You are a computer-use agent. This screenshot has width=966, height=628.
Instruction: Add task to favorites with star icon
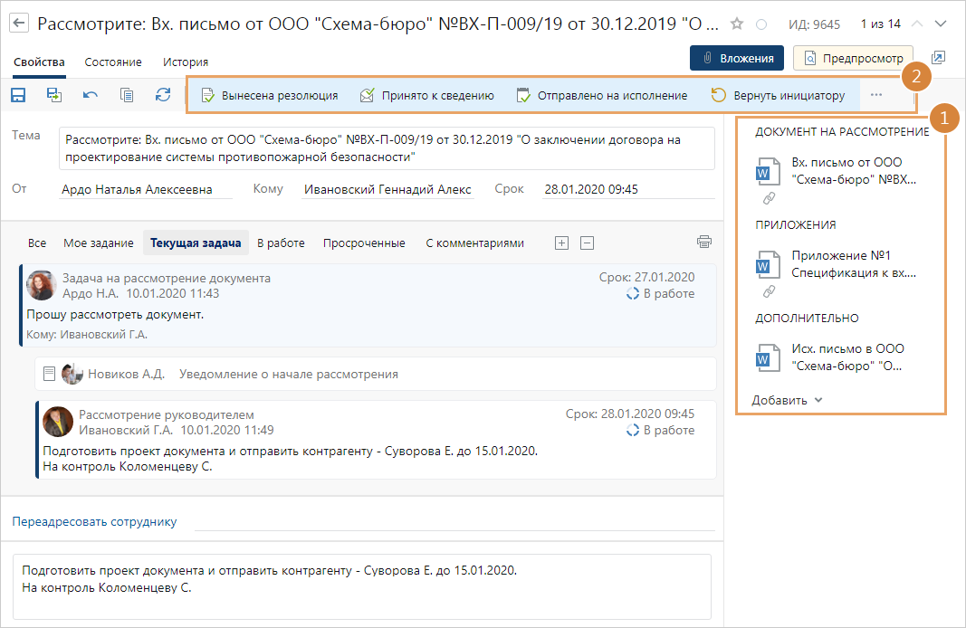[737, 24]
